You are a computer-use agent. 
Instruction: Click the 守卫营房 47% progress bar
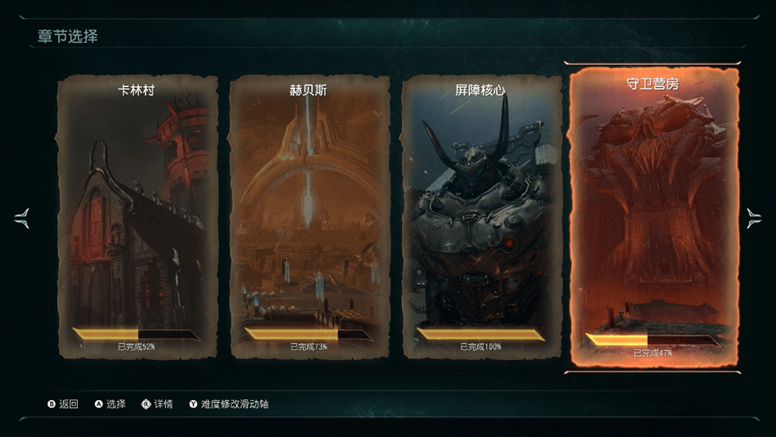point(653,340)
